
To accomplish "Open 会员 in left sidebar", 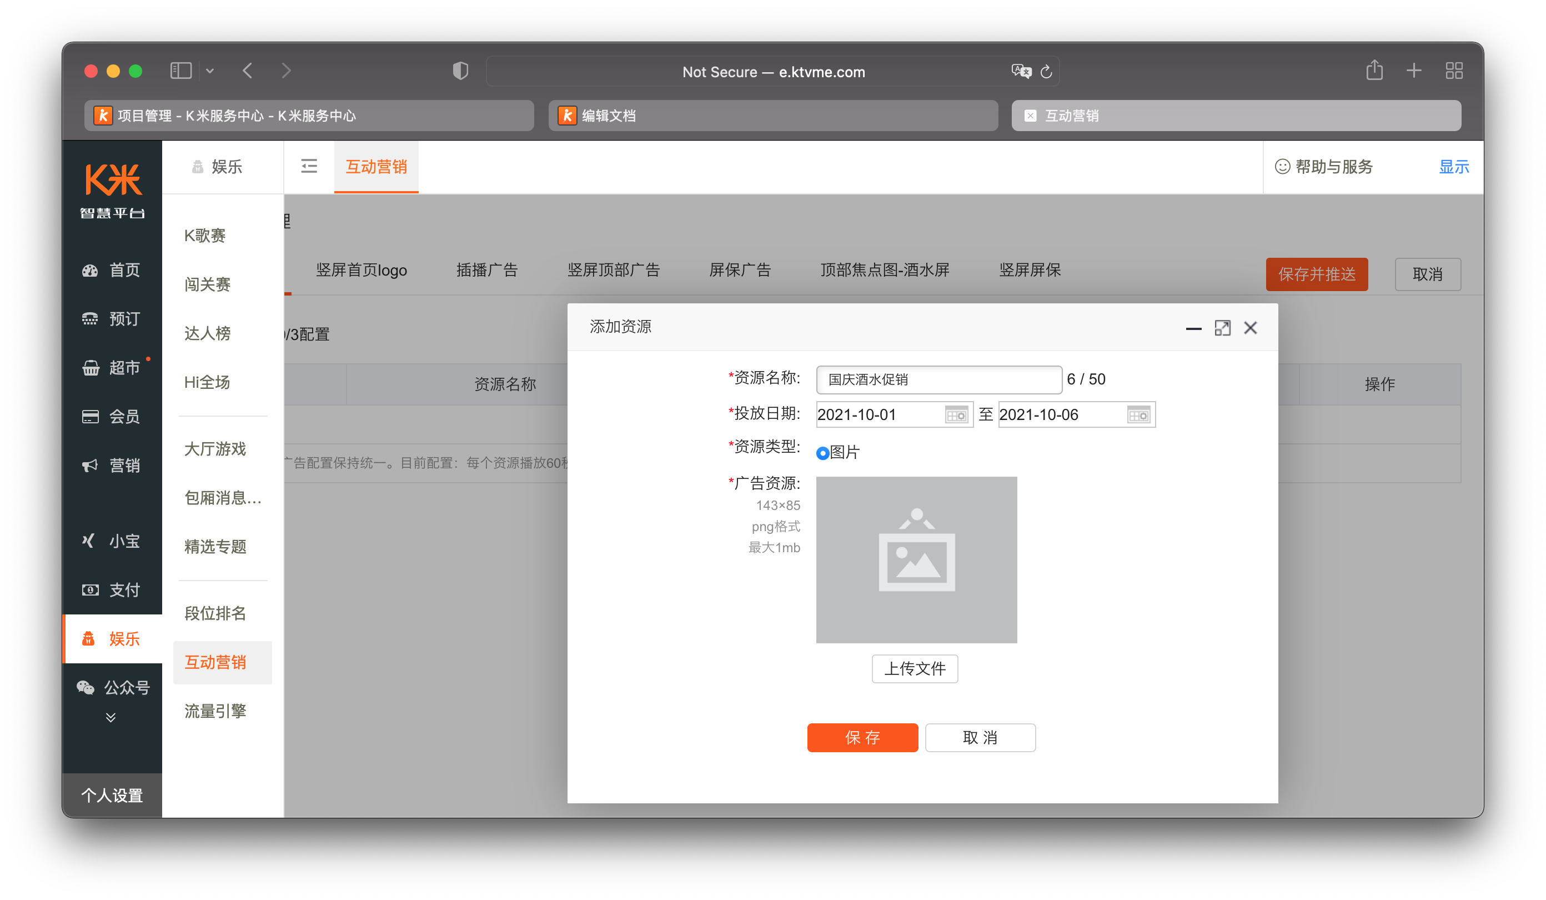I will tap(112, 417).
